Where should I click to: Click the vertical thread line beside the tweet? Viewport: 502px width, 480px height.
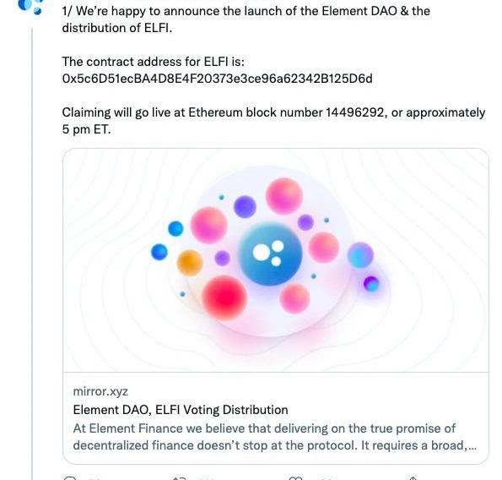click(32, 254)
